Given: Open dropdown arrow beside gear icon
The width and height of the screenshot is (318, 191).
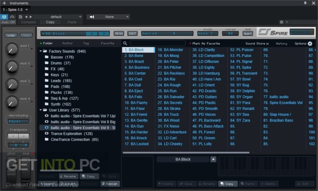Looking at the screenshot, I should pos(287,22).
